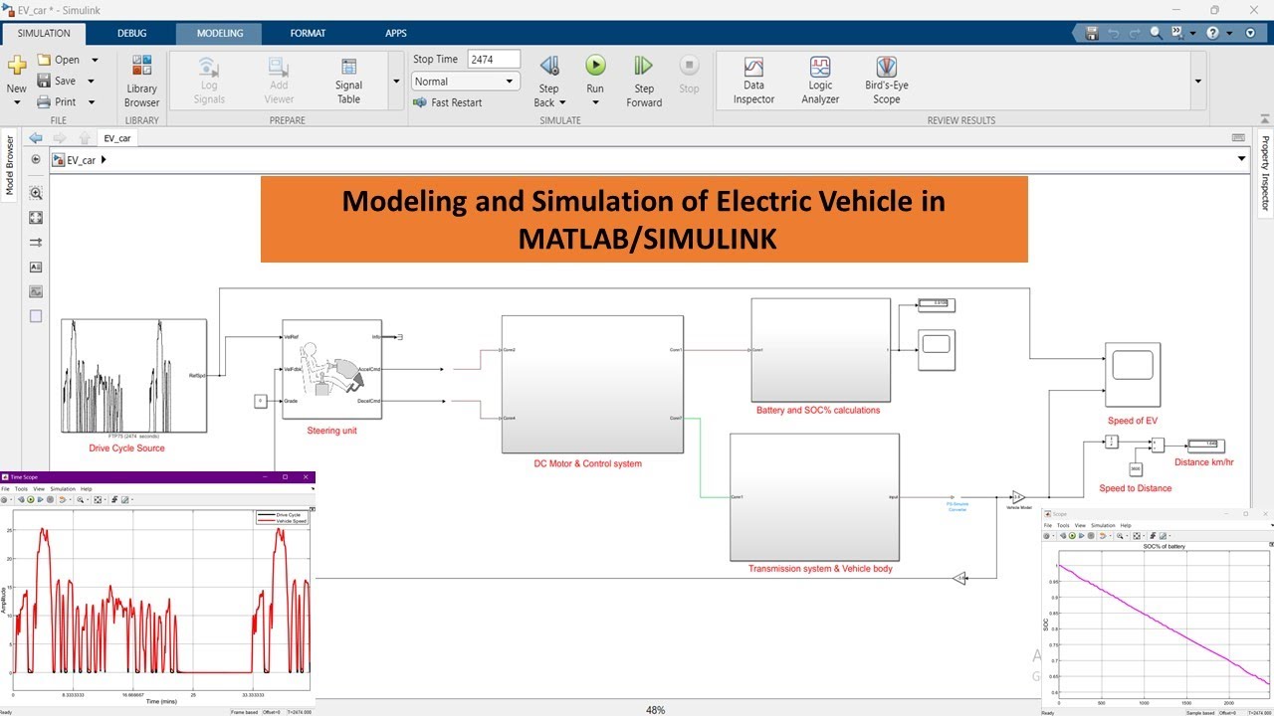Viewport: 1274px width, 716px height.
Task: Click the 'Distance km/hr' label
Action: [x=1204, y=462]
